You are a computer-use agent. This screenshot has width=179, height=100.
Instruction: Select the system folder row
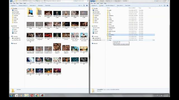[131, 38]
